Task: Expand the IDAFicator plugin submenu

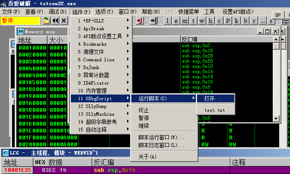Action: coord(101,83)
